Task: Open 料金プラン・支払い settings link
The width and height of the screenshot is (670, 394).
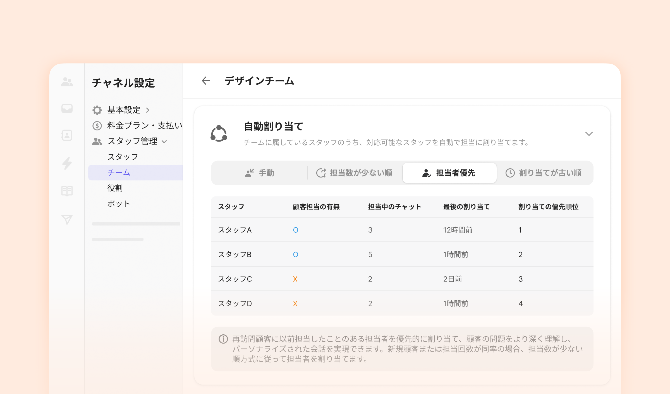Action: click(x=145, y=126)
